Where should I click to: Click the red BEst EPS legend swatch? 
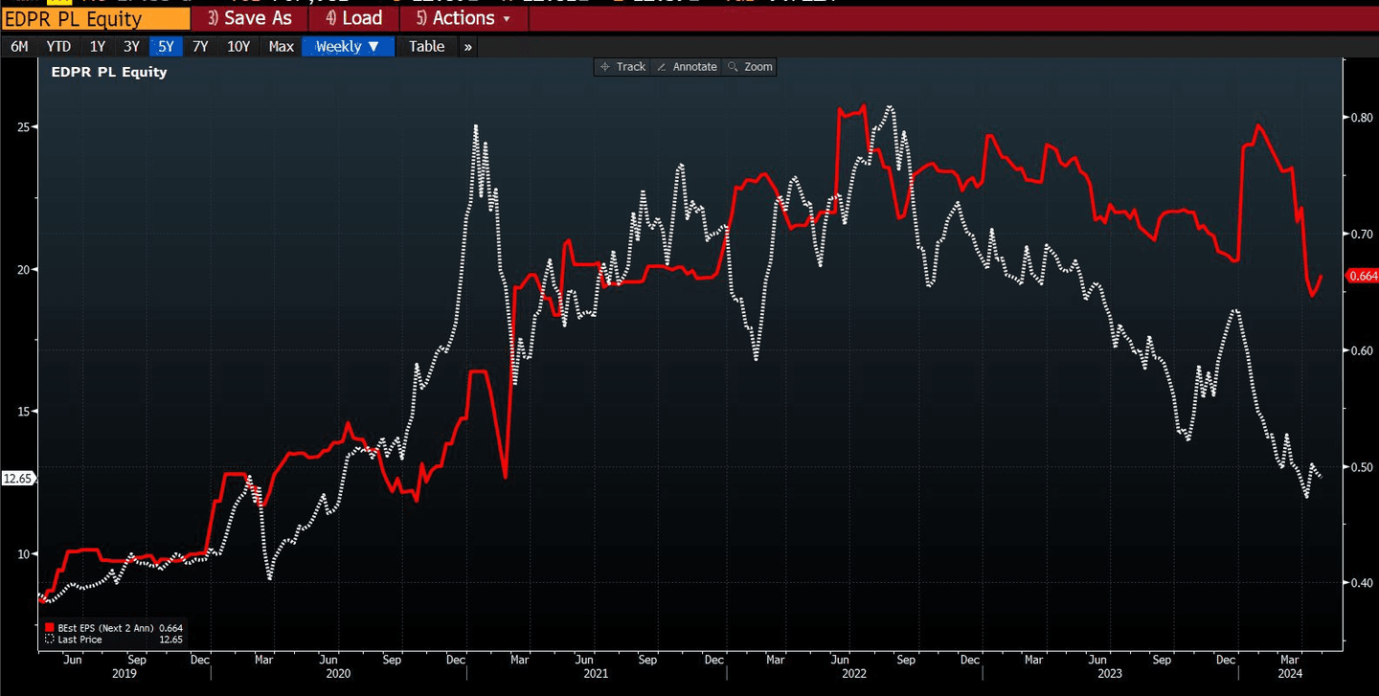[x=50, y=628]
